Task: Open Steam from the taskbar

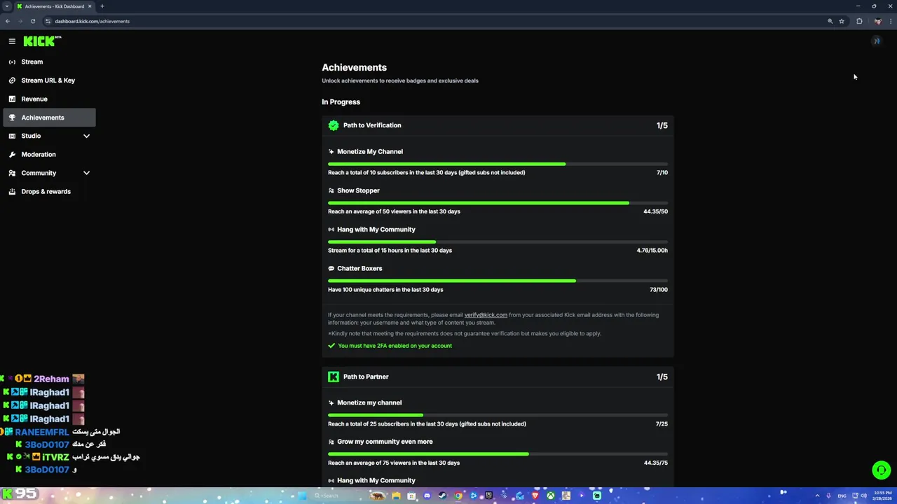Action: (x=442, y=496)
